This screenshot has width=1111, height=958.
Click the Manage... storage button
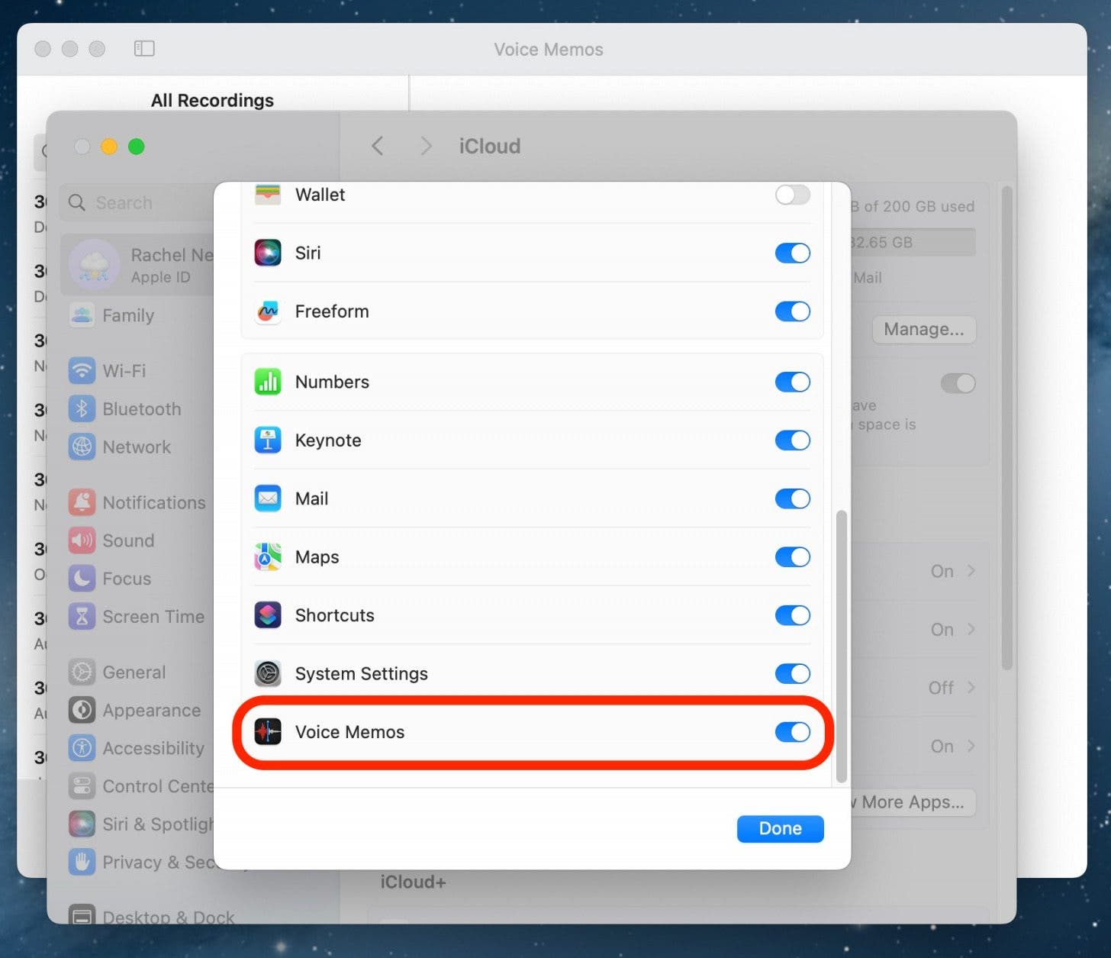[923, 329]
